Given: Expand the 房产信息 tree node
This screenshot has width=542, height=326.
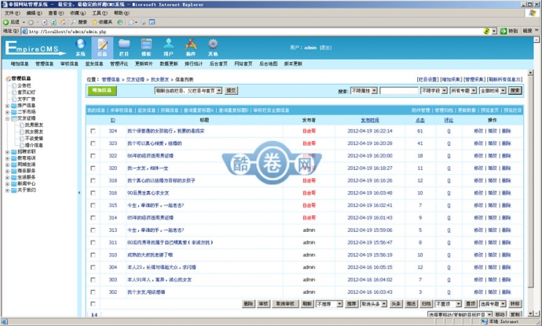Looking at the screenshot, I should [7, 106].
